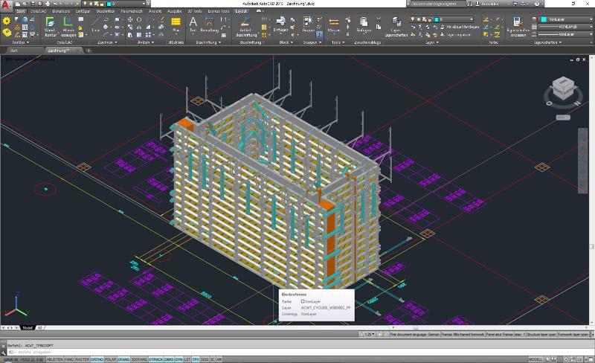Open the AutoCAD application menu logo
This screenshot has width=595, height=363.
7,6
